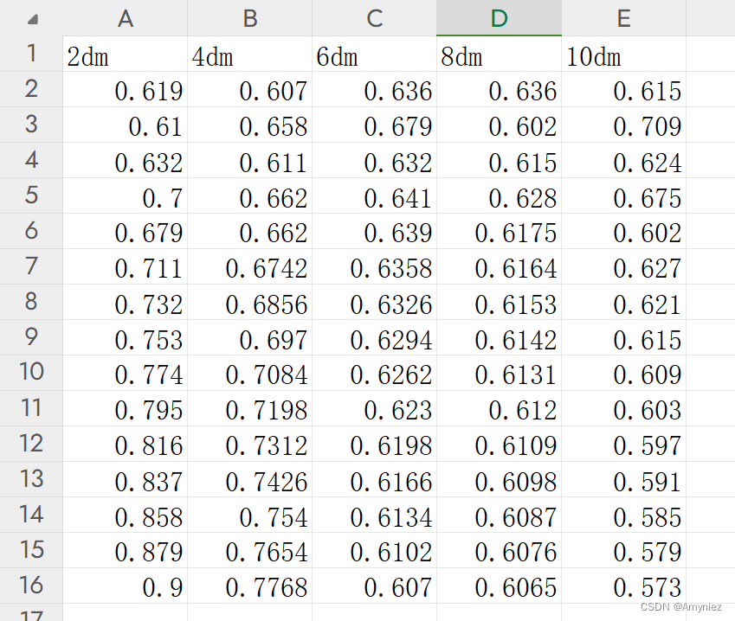Select row 14 header

(31, 515)
